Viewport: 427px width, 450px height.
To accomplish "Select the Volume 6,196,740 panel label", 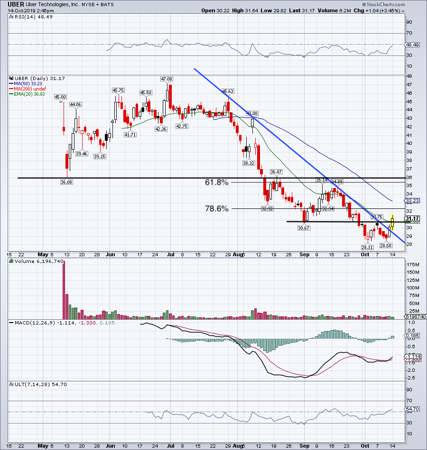I will pyautogui.click(x=39, y=261).
